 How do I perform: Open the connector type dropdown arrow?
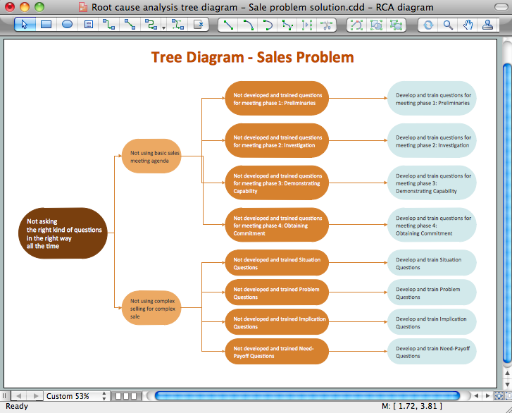click(x=163, y=28)
